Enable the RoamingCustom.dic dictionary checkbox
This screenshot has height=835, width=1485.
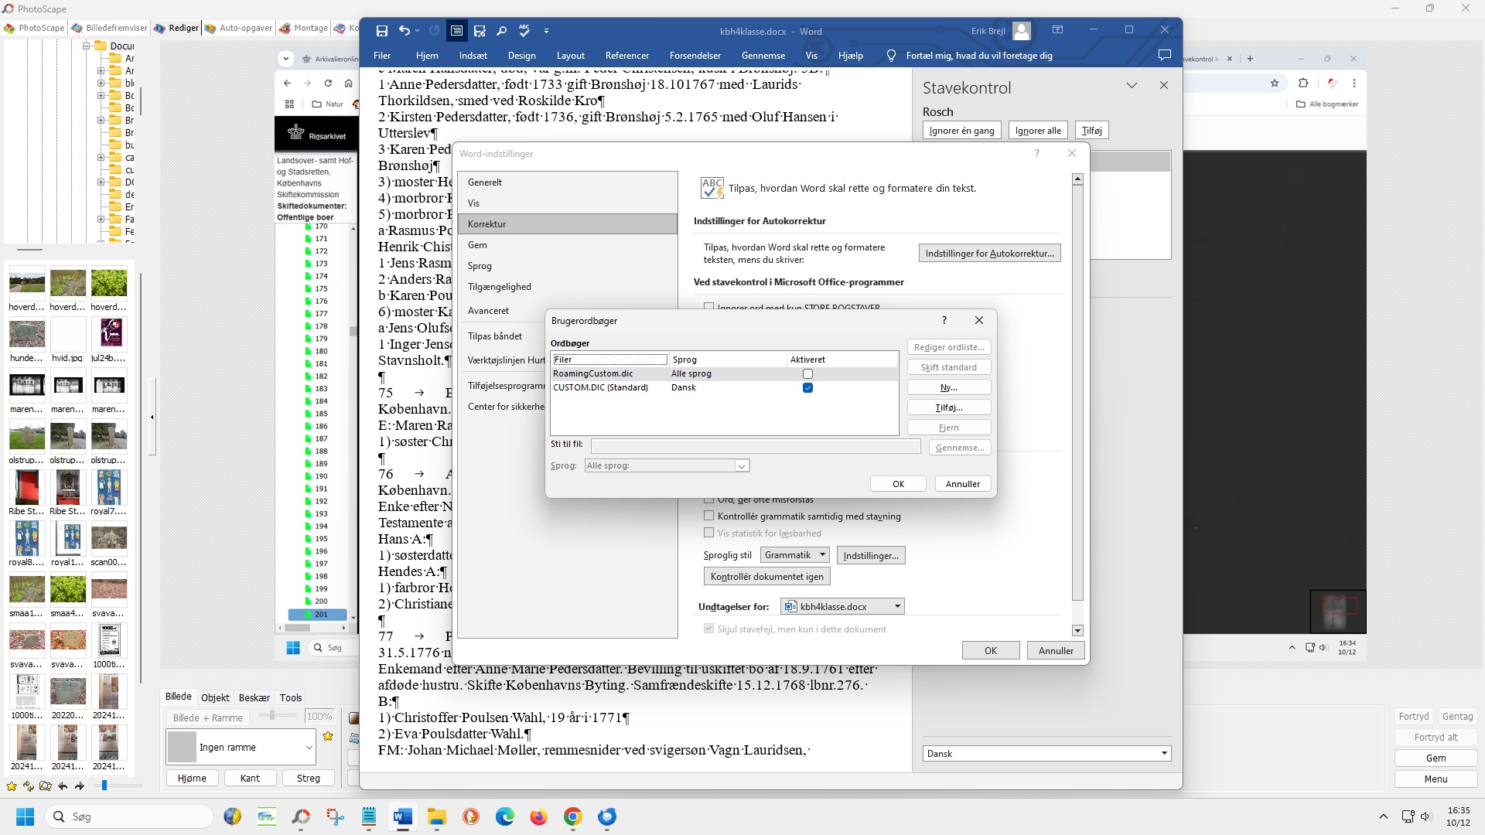807,374
